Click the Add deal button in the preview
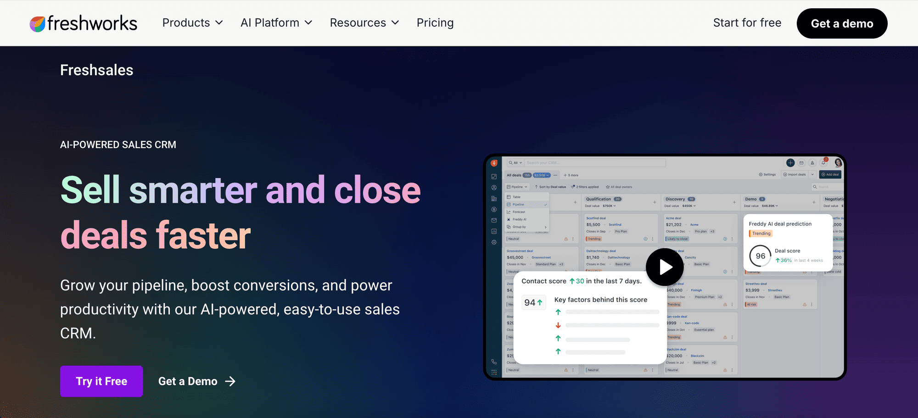 [831, 174]
